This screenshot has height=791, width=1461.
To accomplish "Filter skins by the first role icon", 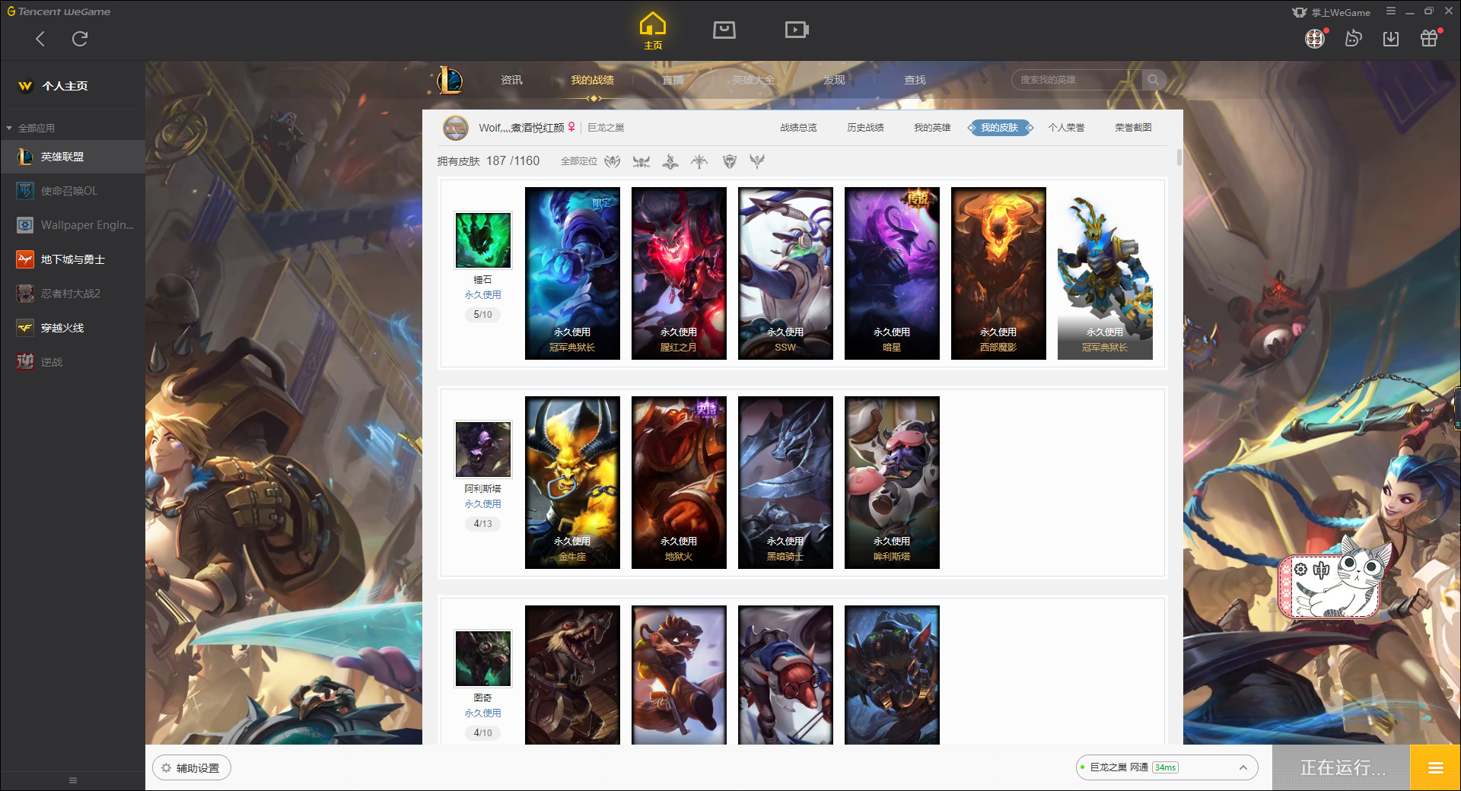I will pyautogui.click(x=613, y=161).
